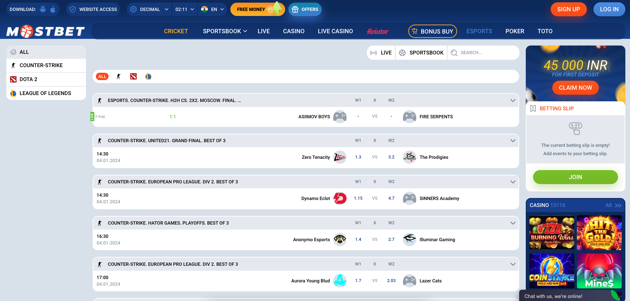Open the Coin Strike casino thumbnail
Image resolution: width=630 pixels, height=301 pixels.
(x=552, y=271)
